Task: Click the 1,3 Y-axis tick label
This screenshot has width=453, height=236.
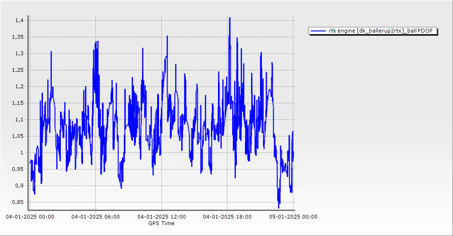Action: (19, 53)
